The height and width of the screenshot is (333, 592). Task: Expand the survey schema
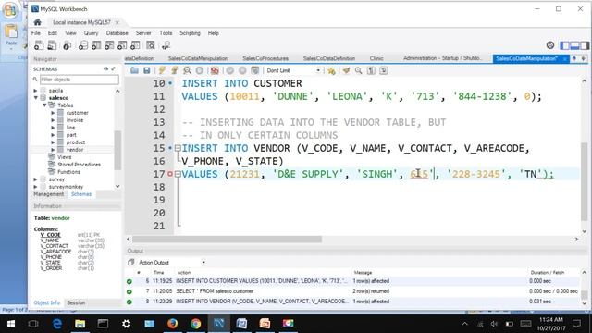pos(35,179)
